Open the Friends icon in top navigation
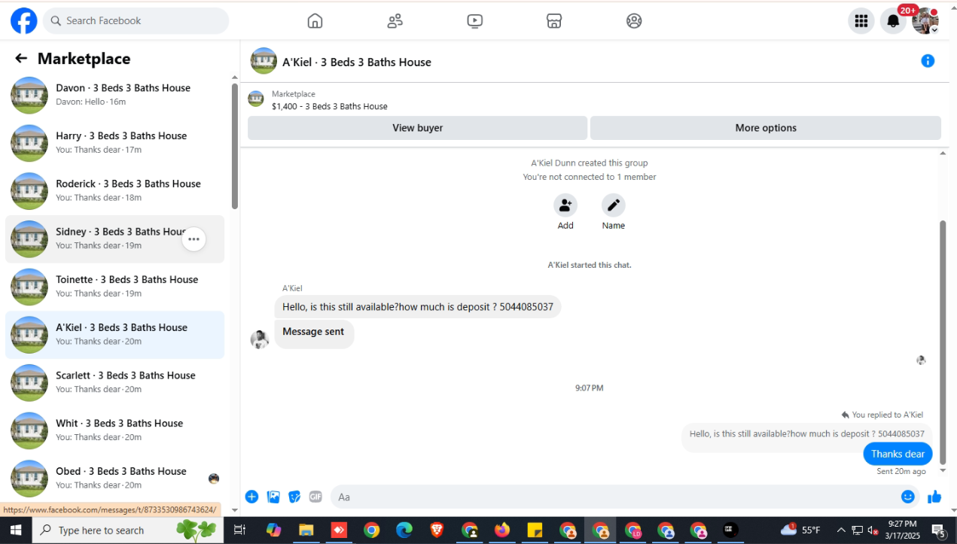The width and height of the screenshot is (957, 544). (395, 21)
